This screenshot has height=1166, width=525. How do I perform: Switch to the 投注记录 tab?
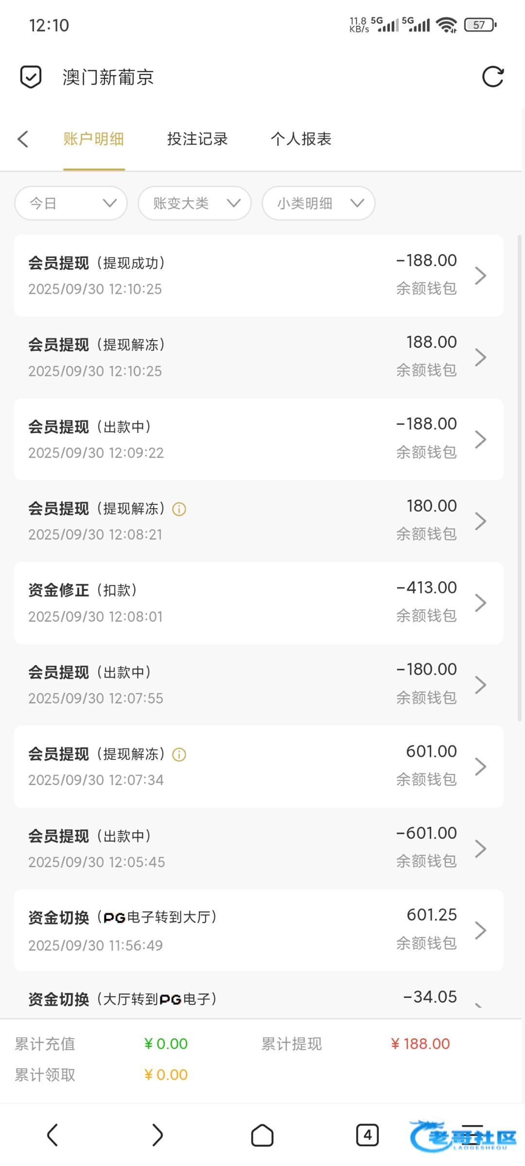click(197, 139)
